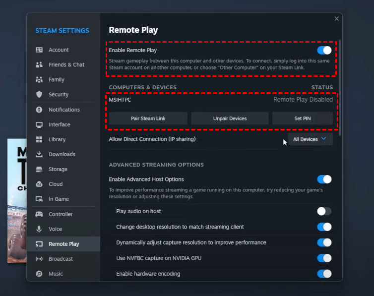Toggle Dynamically adjust capture resolution switch
Viewport: 374px width, 296px height.
point(324,242)
